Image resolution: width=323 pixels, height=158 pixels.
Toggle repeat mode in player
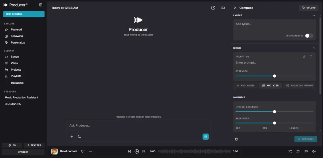(x=298, y=151)
